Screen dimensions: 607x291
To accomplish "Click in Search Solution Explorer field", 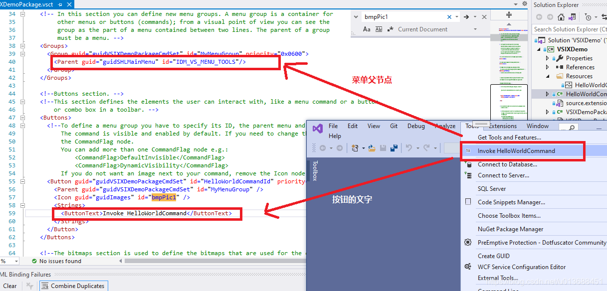I will click(569, 29).
